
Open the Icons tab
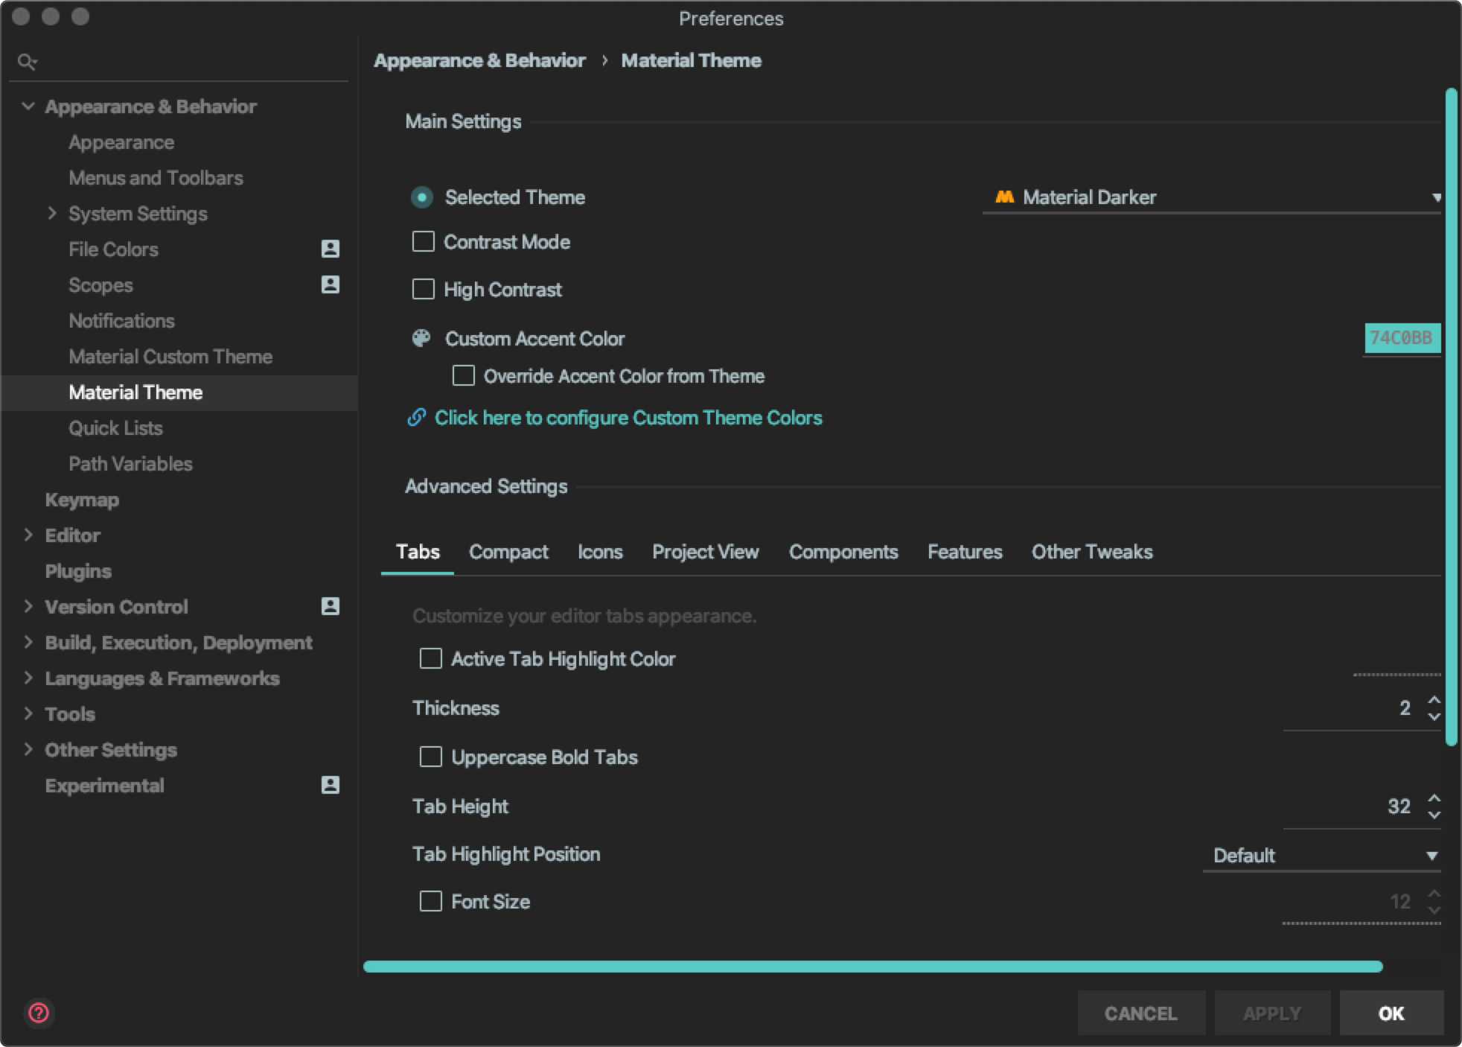pos(600,552)
